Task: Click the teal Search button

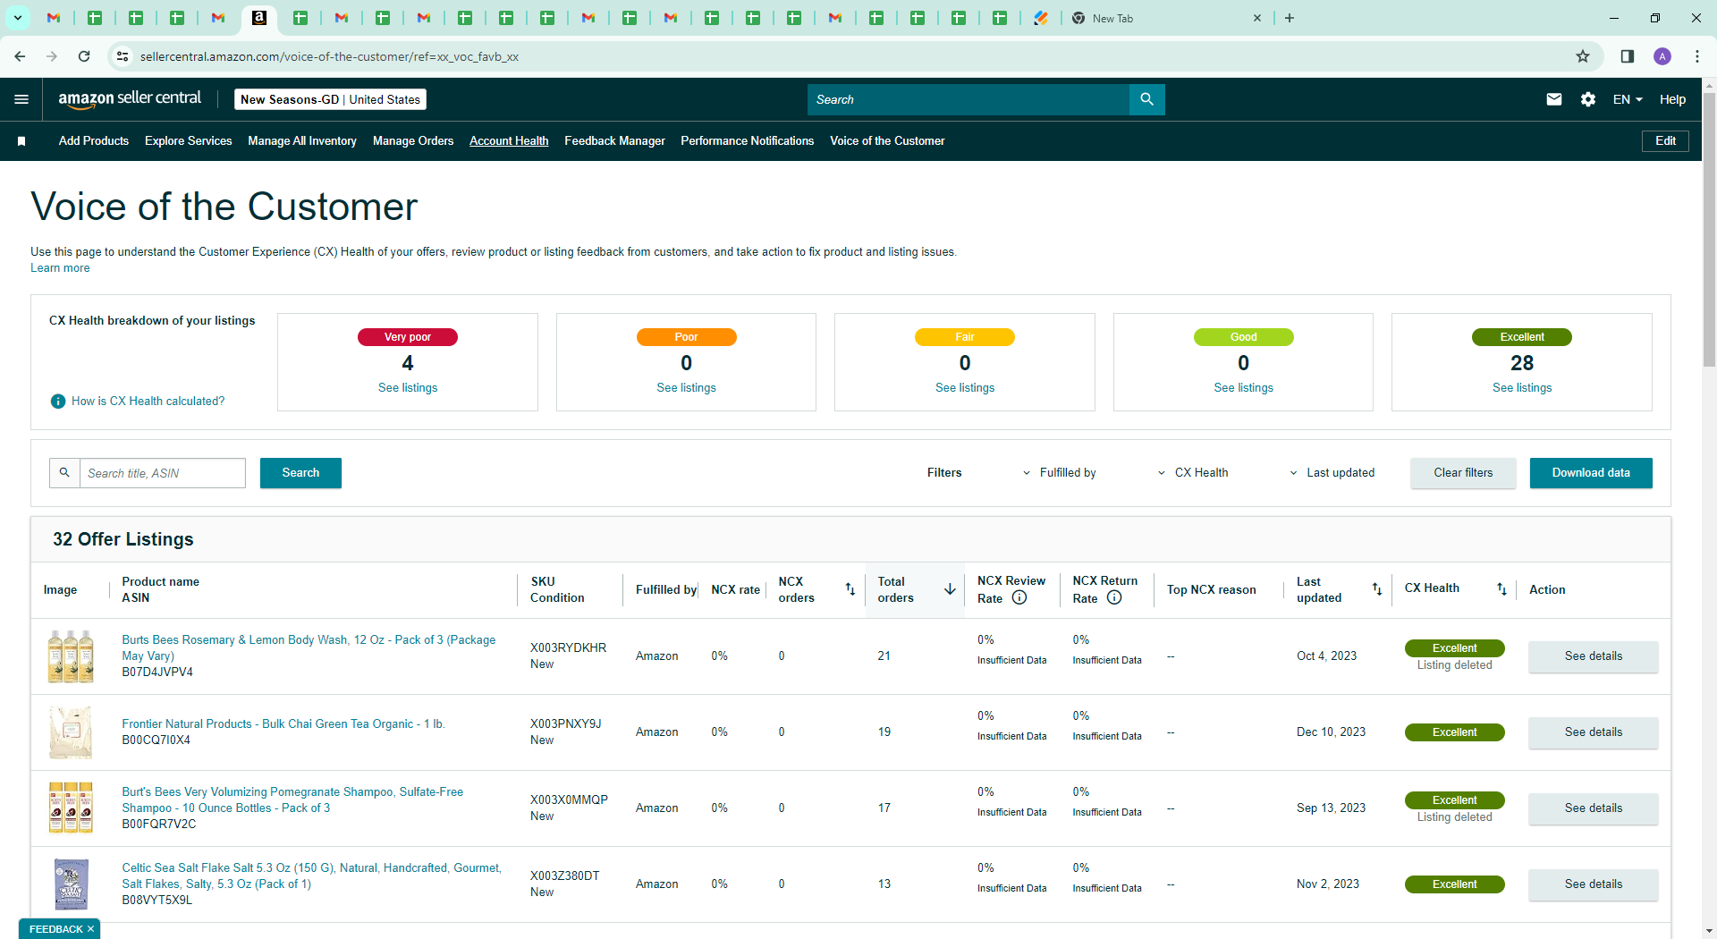Action: point(300,473)
